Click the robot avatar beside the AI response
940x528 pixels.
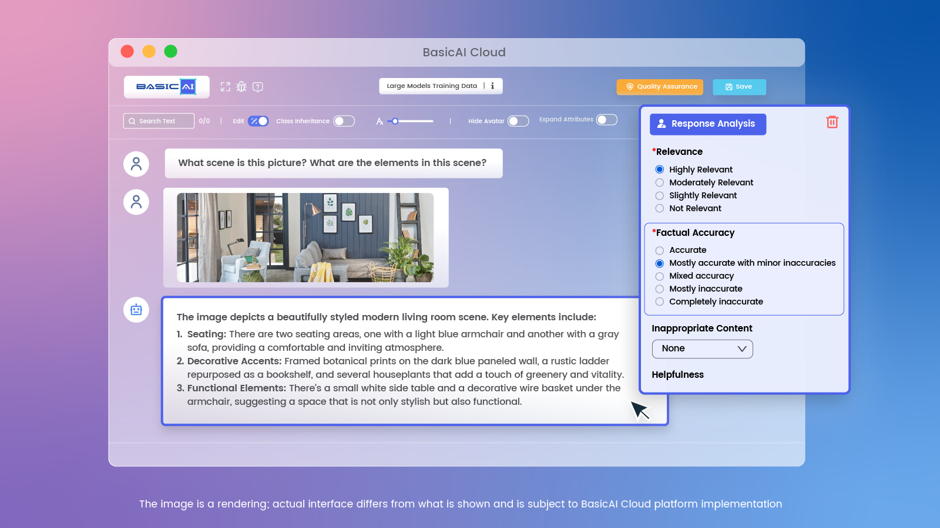pyautogui.click(x=136, y=309)
